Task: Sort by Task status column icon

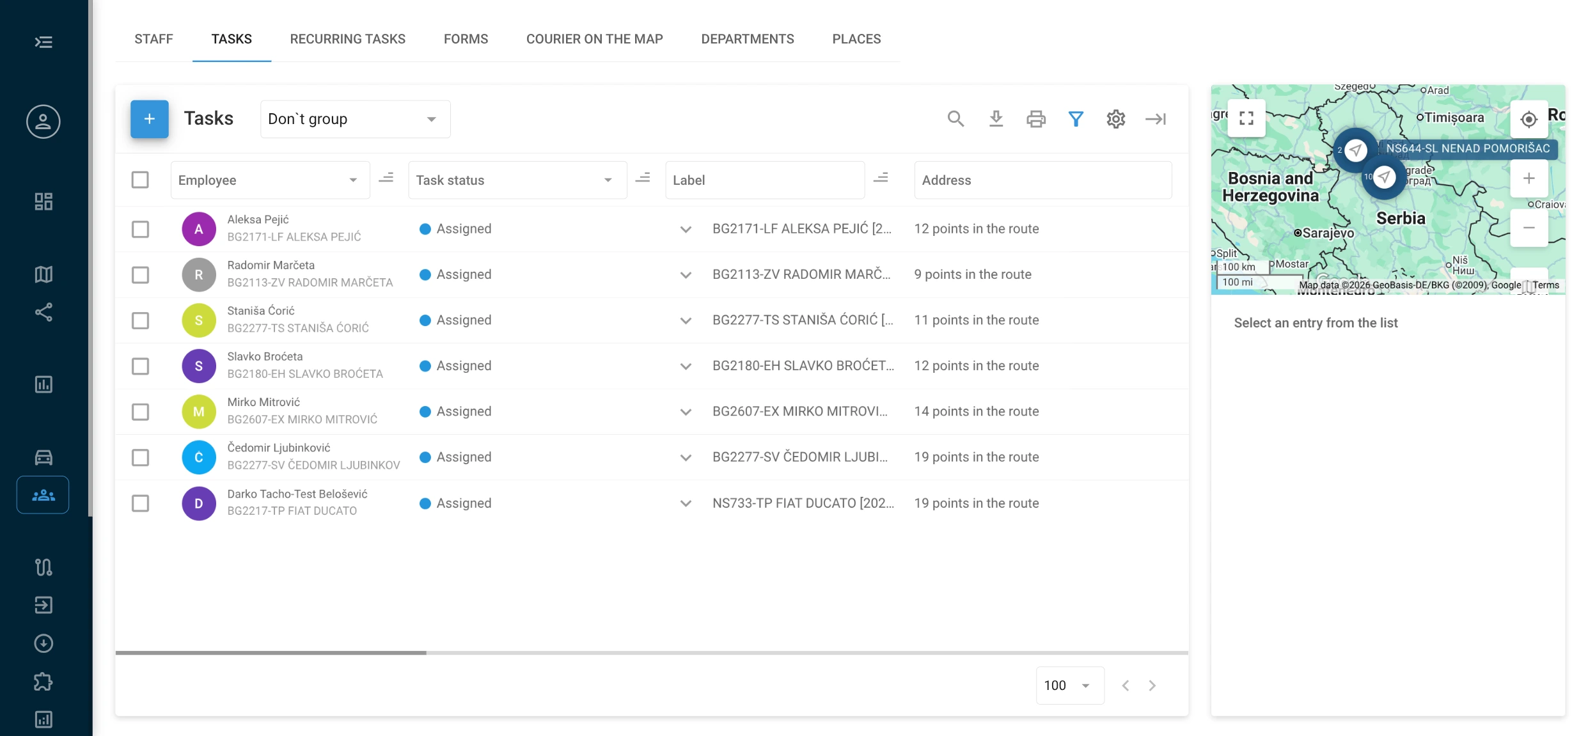Action: point(643,178)
